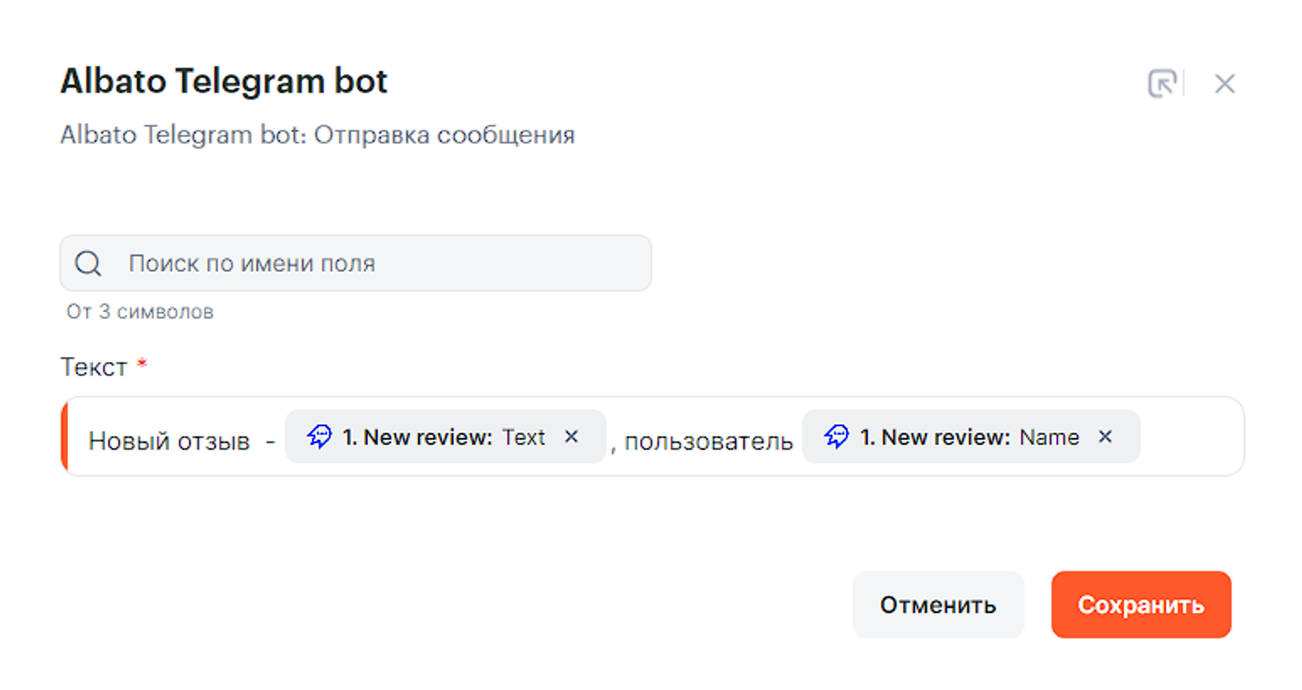1302x690 pixels.
Task: Close the Albato Telegram bot dialog
Action: tap(1225, 83)
